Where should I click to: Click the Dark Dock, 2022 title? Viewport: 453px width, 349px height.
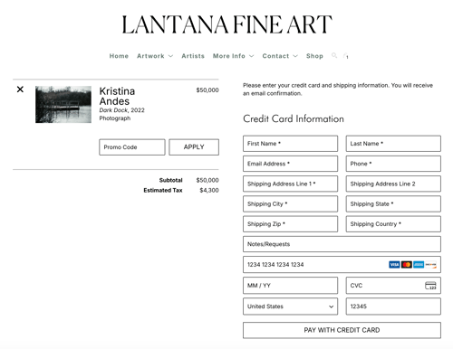pos(122,110)
